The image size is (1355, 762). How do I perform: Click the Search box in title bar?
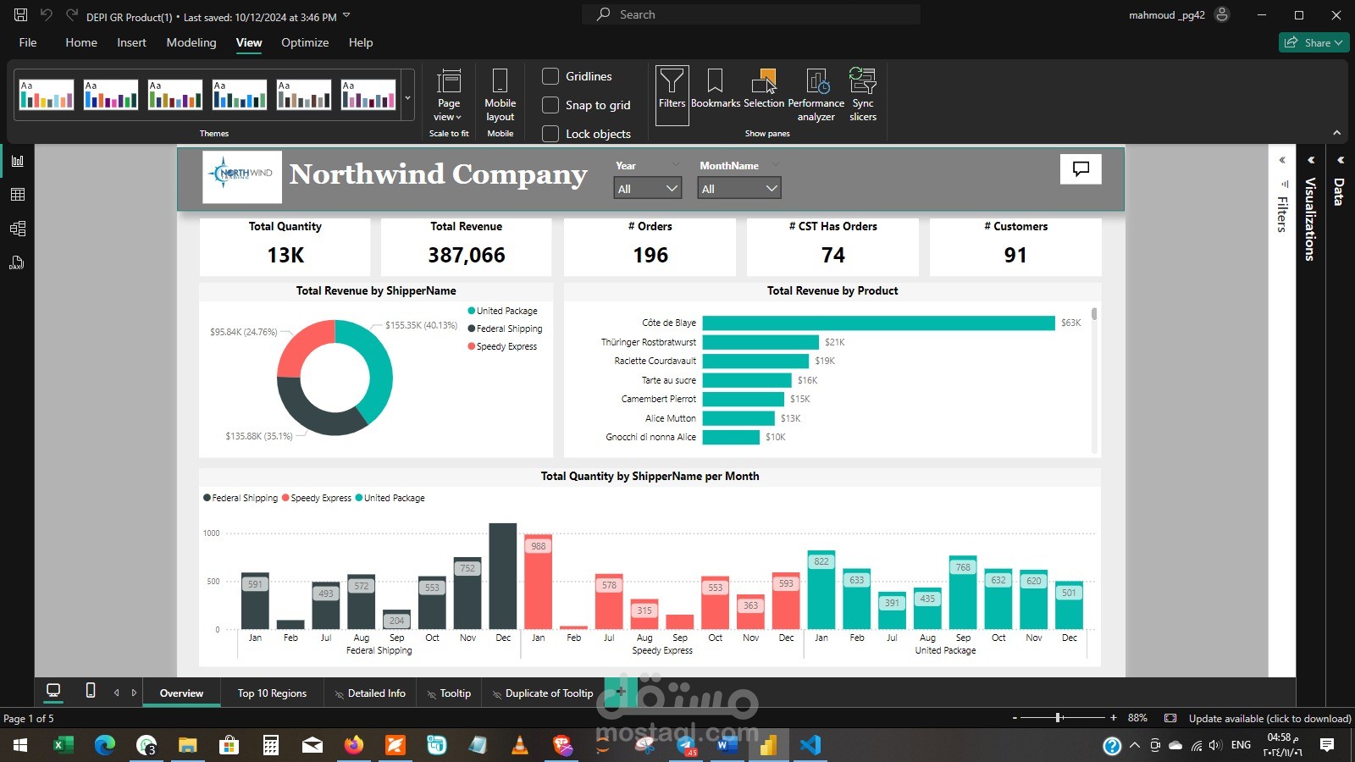750,14
